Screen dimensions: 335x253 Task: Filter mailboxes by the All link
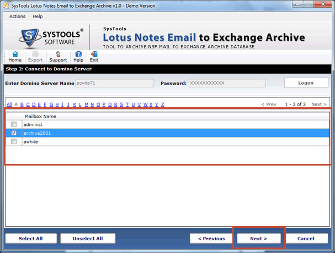(x=9, y=105)
